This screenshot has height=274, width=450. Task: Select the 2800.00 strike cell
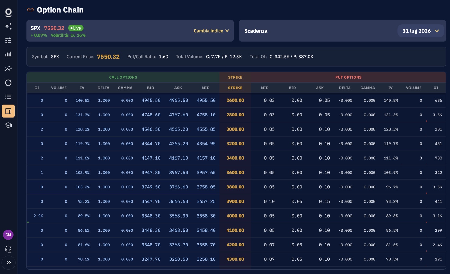pos(235,115)
